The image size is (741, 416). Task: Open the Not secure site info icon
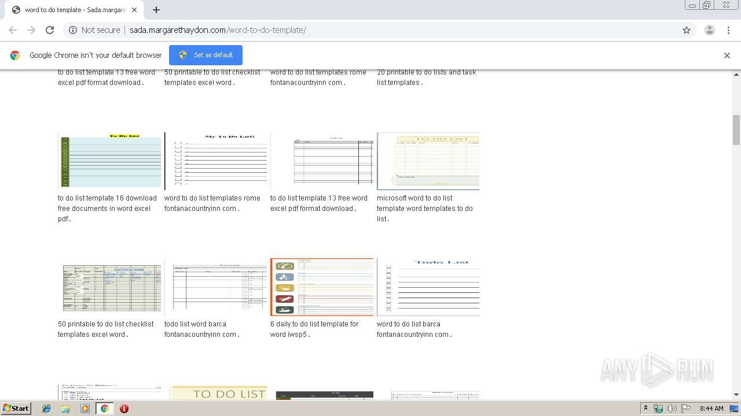tap(73, 30)
